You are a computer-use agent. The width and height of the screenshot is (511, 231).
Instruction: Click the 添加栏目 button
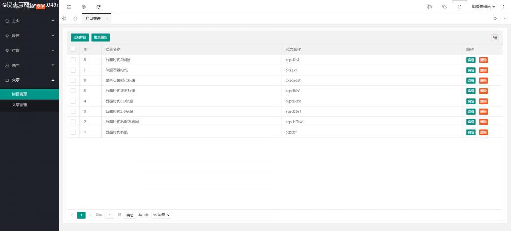click(80, 38)
